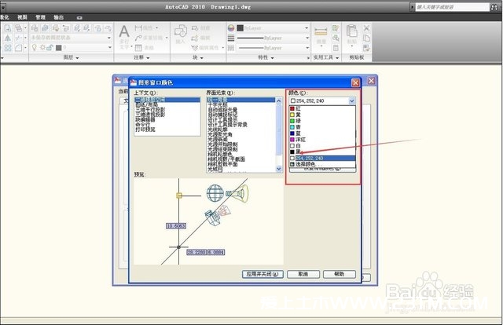This screenshot has width=503, height=325.
Task: Switch to the Manage ribbon tab
Action: click(40, 17)
